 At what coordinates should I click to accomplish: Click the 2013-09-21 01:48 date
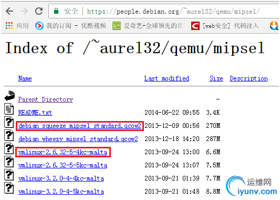pyautogui.click(x=172, y=192)
